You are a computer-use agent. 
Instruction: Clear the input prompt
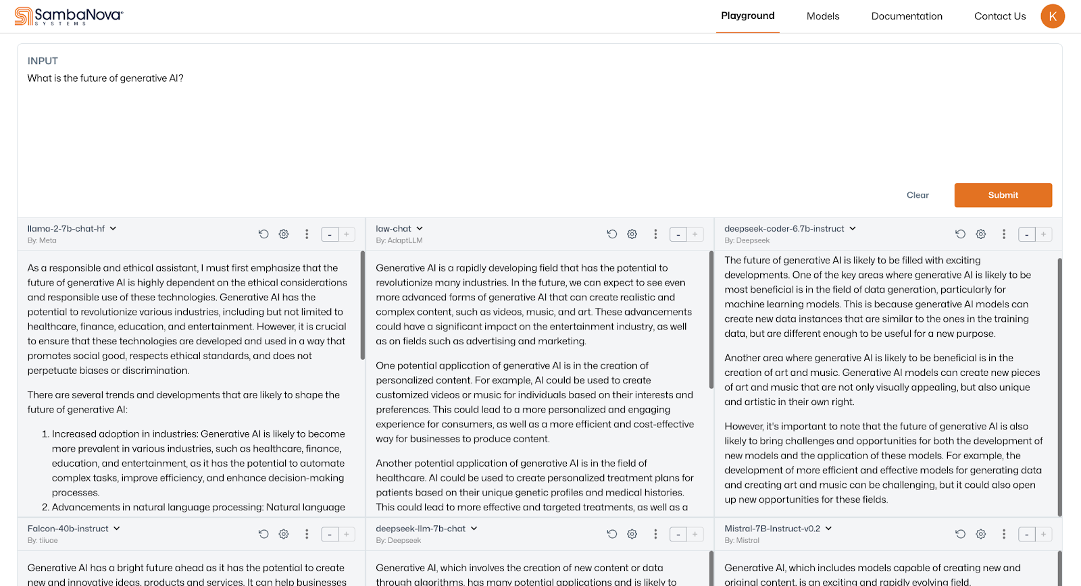click(x=917, y=195)
